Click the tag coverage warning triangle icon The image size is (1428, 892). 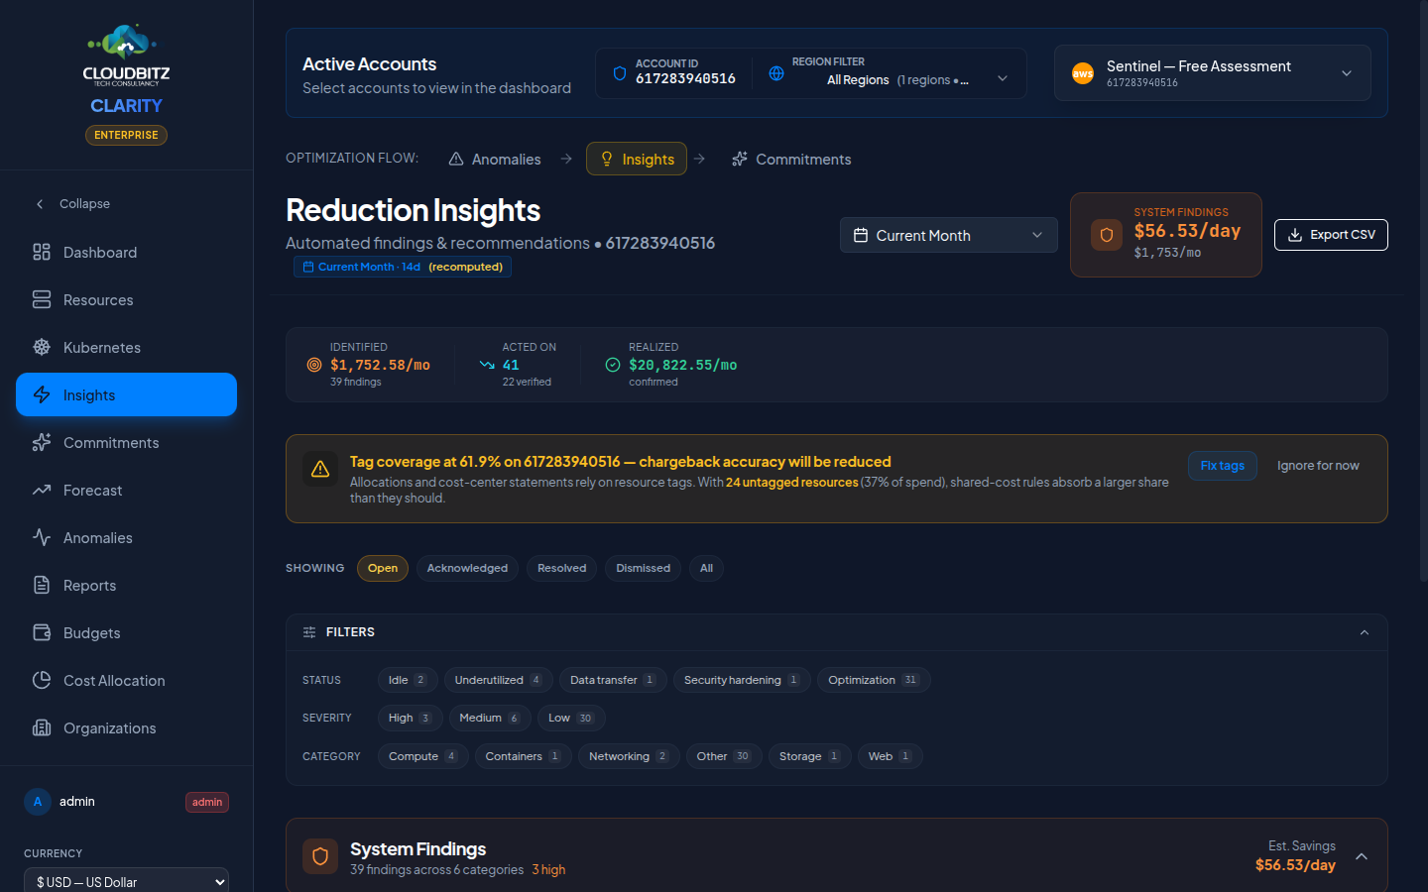(320, 469)
